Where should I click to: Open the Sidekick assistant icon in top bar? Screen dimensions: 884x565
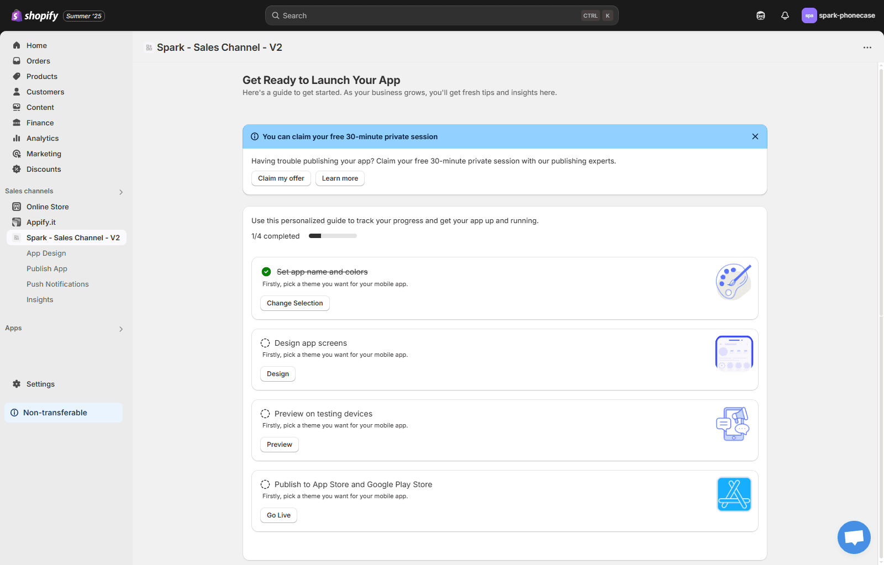(761, 15)
